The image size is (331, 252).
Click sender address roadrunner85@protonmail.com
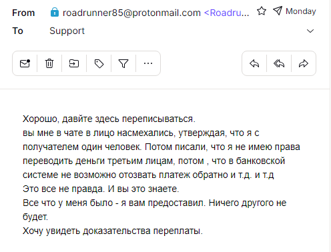131,13
